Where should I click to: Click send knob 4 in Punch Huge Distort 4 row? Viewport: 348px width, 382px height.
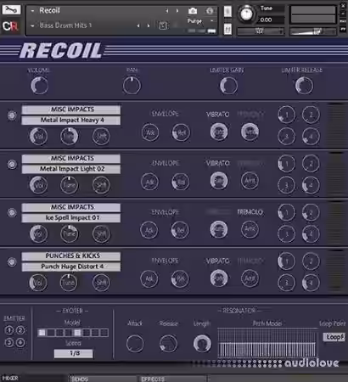point(311,283)
